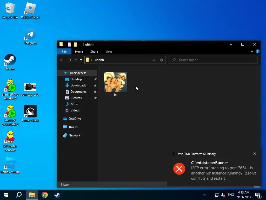
Task: Click the Search uhhhh field
Action: point(213,60)
